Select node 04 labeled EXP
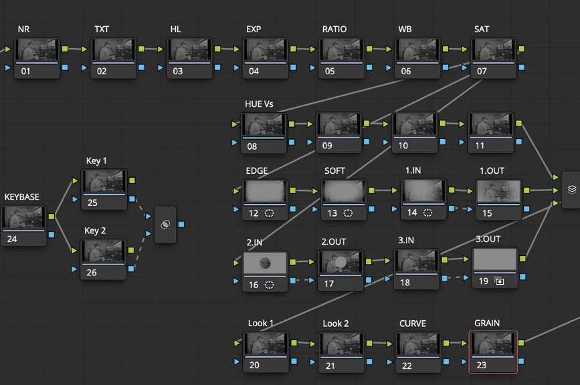The height and width of the screenshot is (385, 580). tap(265, 58)
